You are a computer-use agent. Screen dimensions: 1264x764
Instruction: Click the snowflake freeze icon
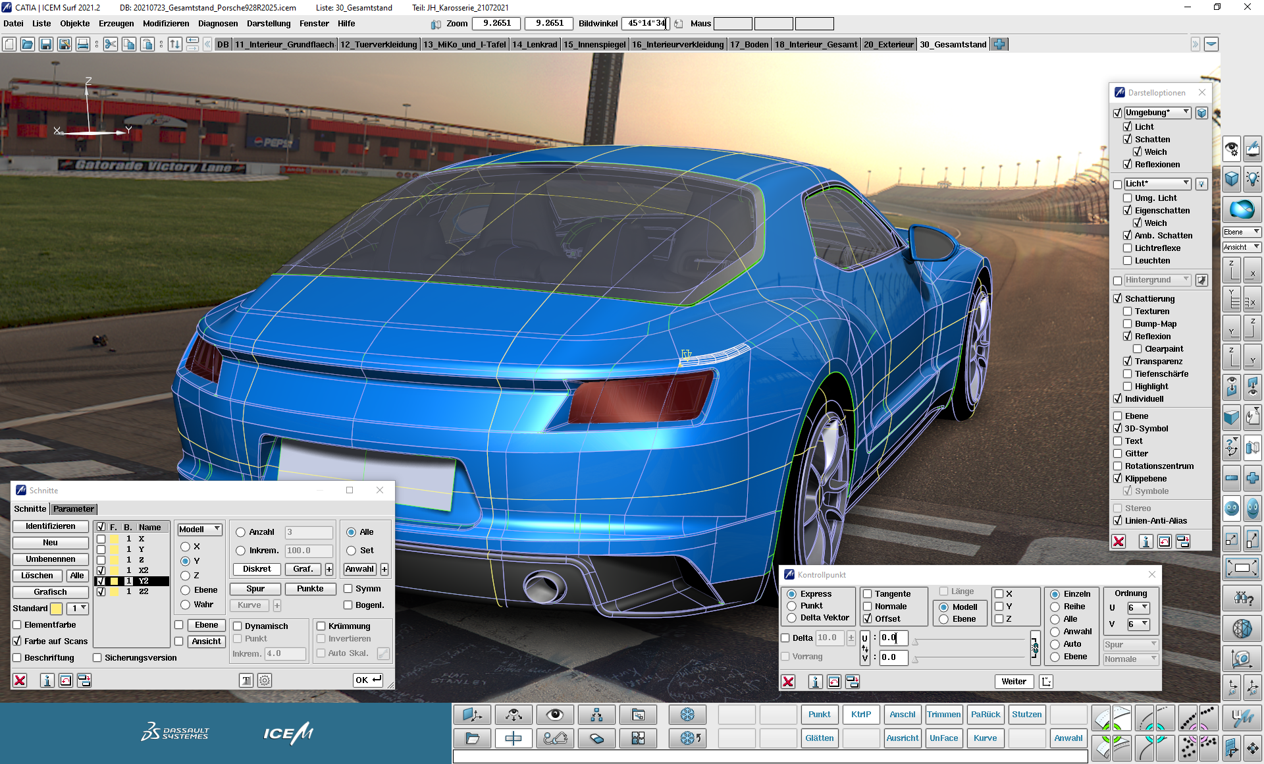[x=687, y=715]
